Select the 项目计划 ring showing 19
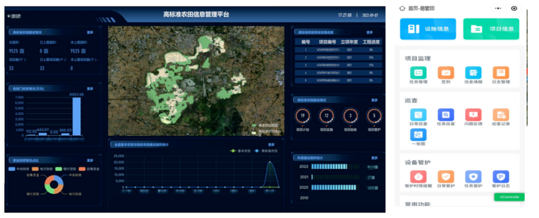The width and height of the screenshot is (539, 218). (303, 116)
